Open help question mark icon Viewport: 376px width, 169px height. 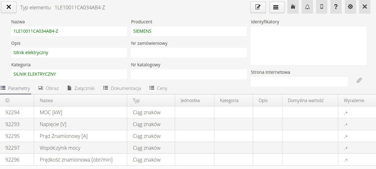coord(336,7)
